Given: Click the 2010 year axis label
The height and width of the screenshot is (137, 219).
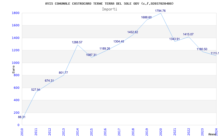Looking at the screenshot, I should [22, 132].
